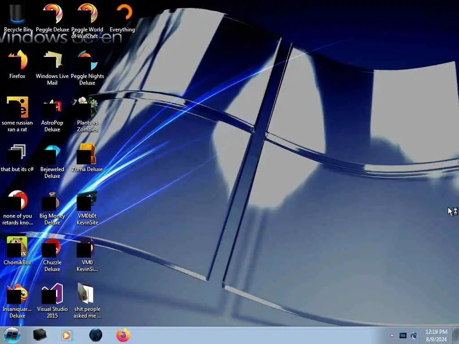Open Firefox from the taskbar
Screen dimensions: 459x344
123,335
